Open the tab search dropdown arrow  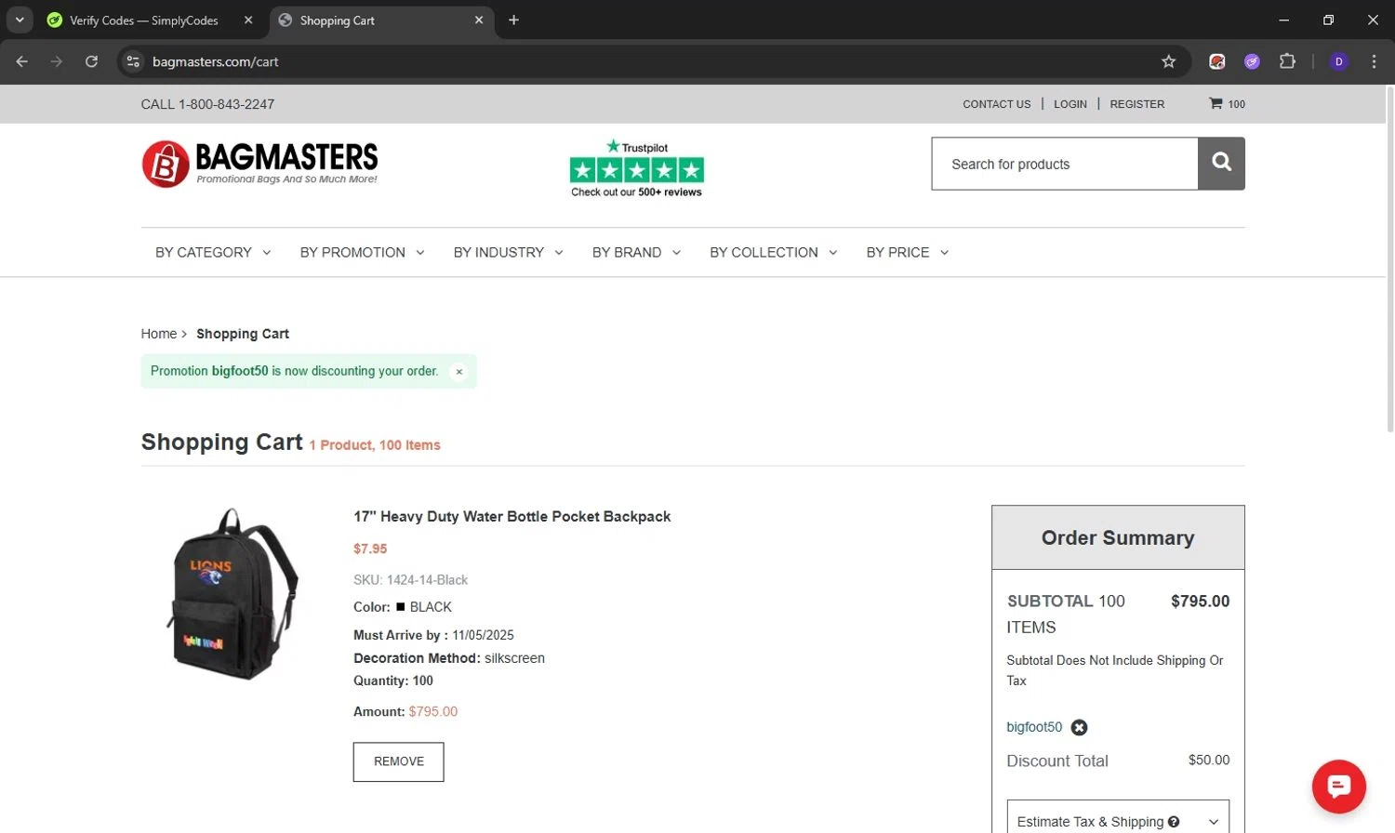click(19, 20)
